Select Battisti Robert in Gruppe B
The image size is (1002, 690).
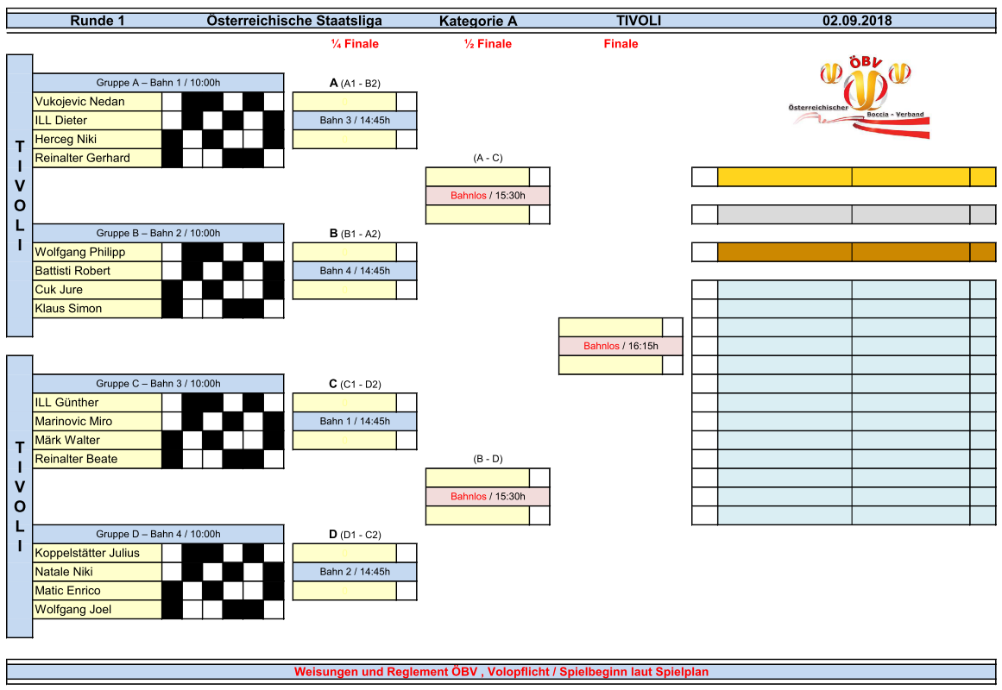98,271
